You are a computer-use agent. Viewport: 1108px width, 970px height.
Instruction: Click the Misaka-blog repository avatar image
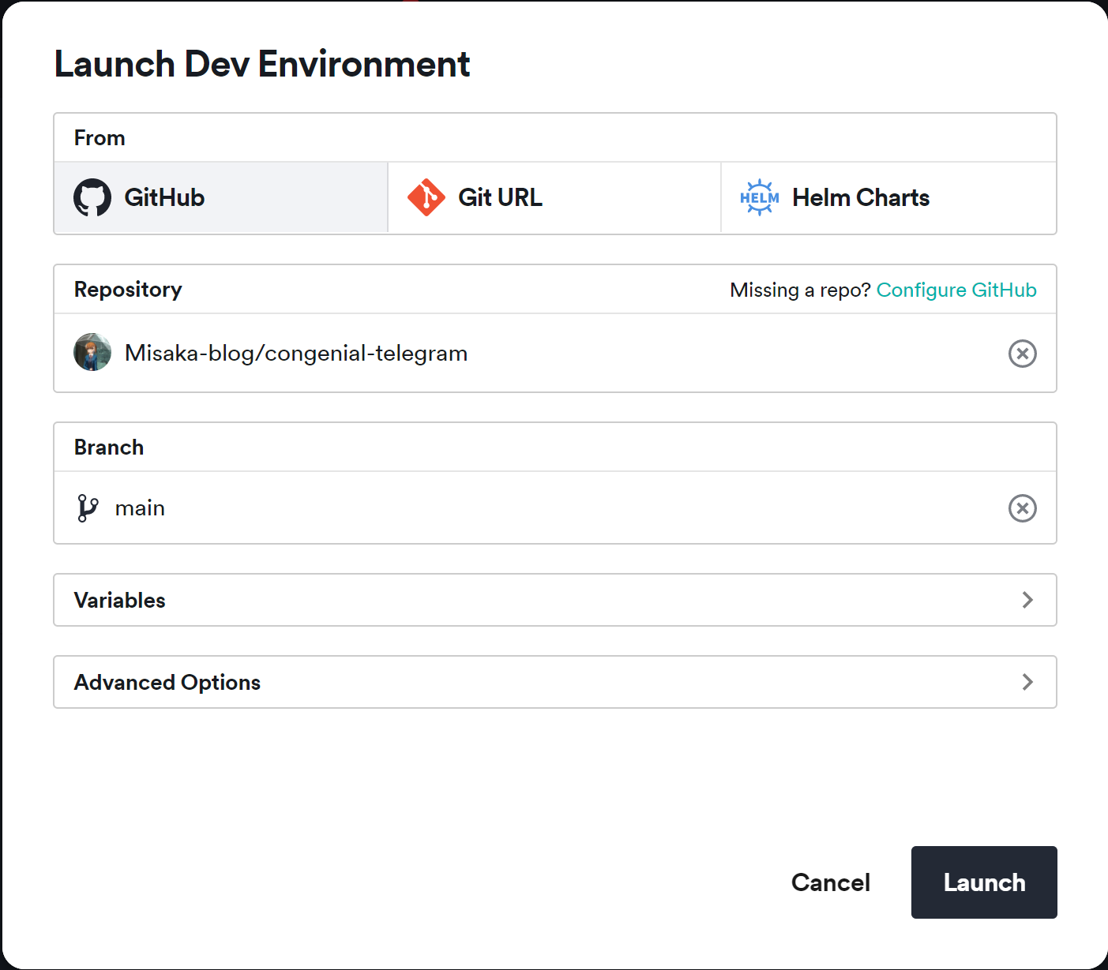pyautogui.click(x=92, y=353)
